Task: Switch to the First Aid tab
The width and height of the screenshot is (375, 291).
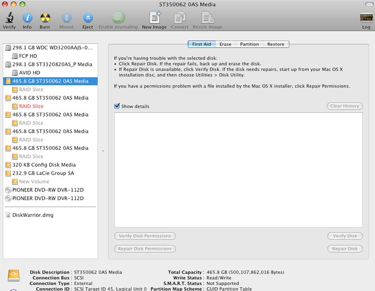Action: pyautogui.click(x=201, y=44)
